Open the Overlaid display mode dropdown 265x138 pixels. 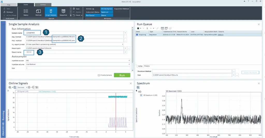pyautogui.click(x=22, y=87)
